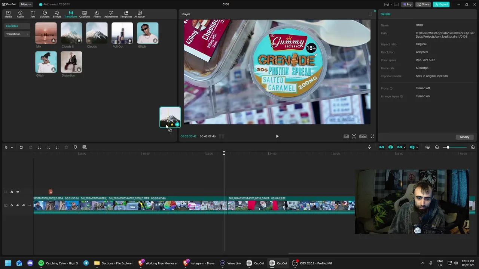This screenshot has width=479, height=269.
Task: Hide the main video track
Action: (18, 205)
